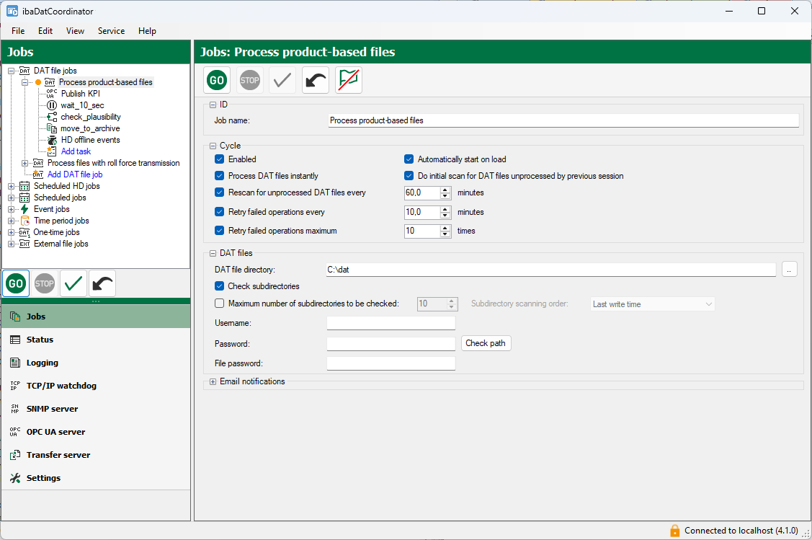
Task: Click the Username input field
Action: (391, 323)
